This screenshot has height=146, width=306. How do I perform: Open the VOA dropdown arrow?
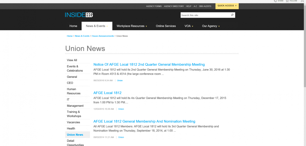(x=193, y=26)
